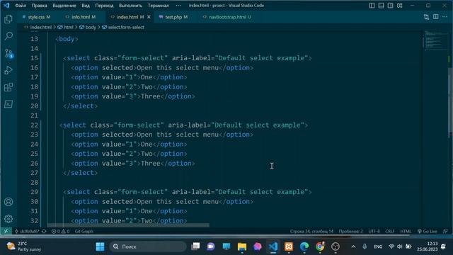Click Synchronize Changes icon in status bar
Viewport: 453px width, 255px height.
click(x=44, y=232)
